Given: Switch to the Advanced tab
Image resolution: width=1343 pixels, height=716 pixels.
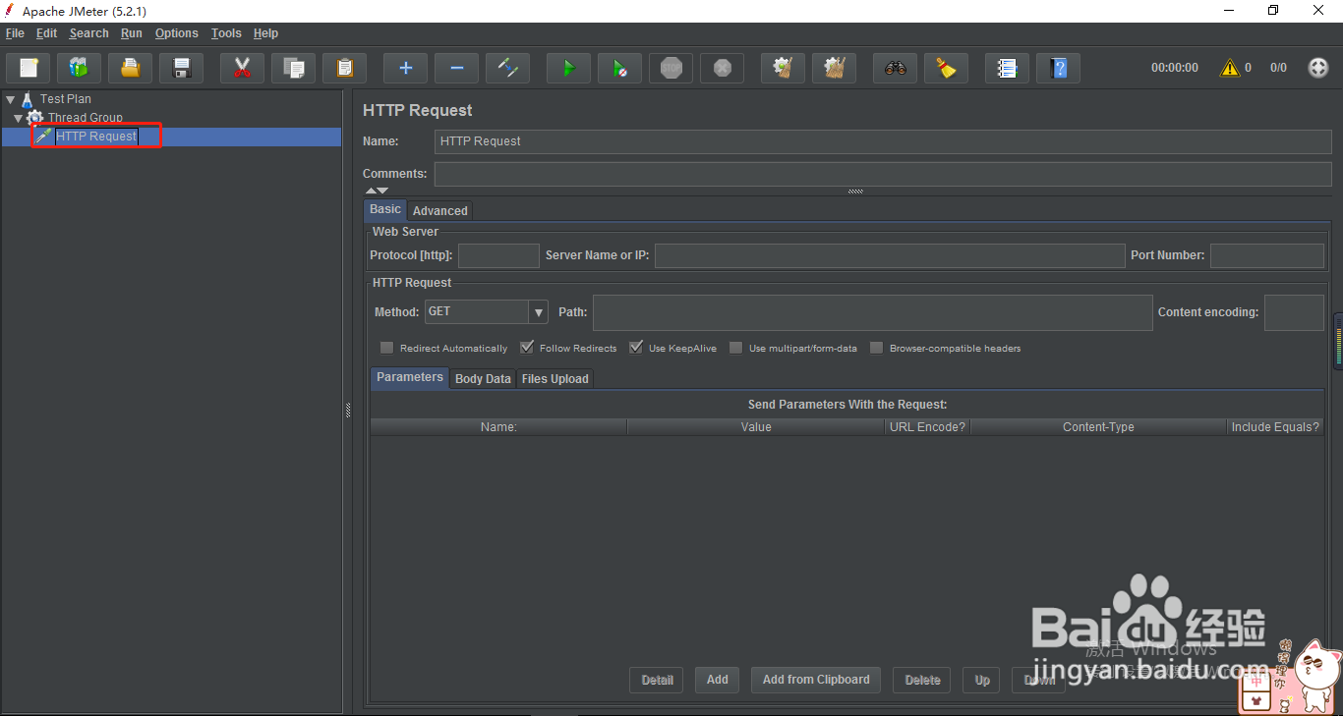Looking at the screenshot, I should click(x=439, y=210).
